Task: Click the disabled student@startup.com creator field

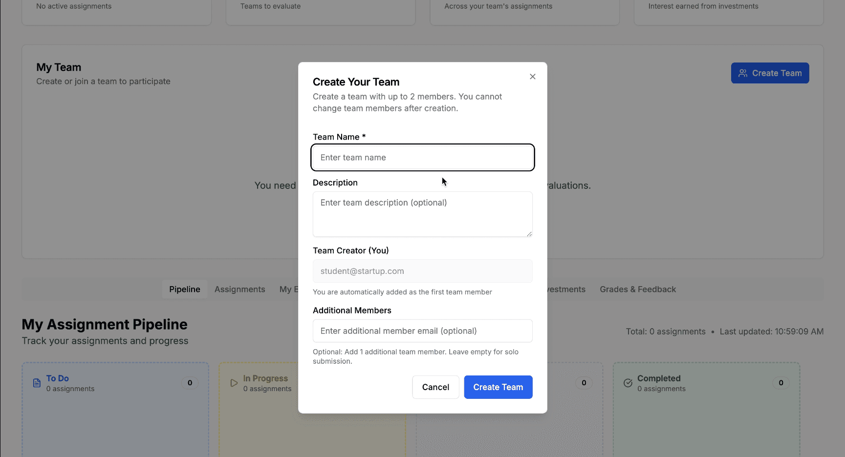Action: tap(423, 271)
